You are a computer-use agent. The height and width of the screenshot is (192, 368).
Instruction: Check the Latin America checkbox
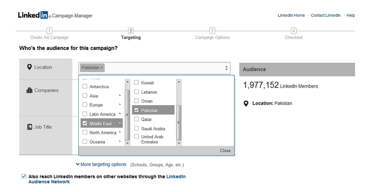85,114
